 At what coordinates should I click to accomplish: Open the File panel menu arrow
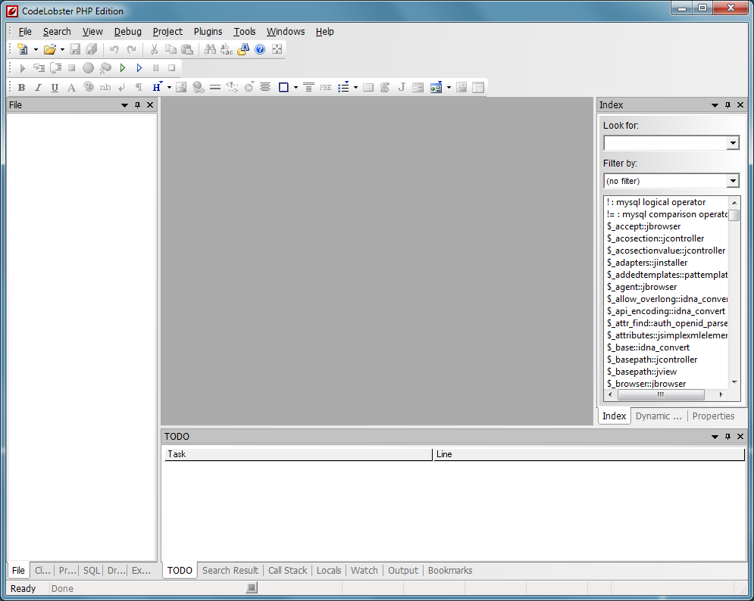click(x=124, y=105)
